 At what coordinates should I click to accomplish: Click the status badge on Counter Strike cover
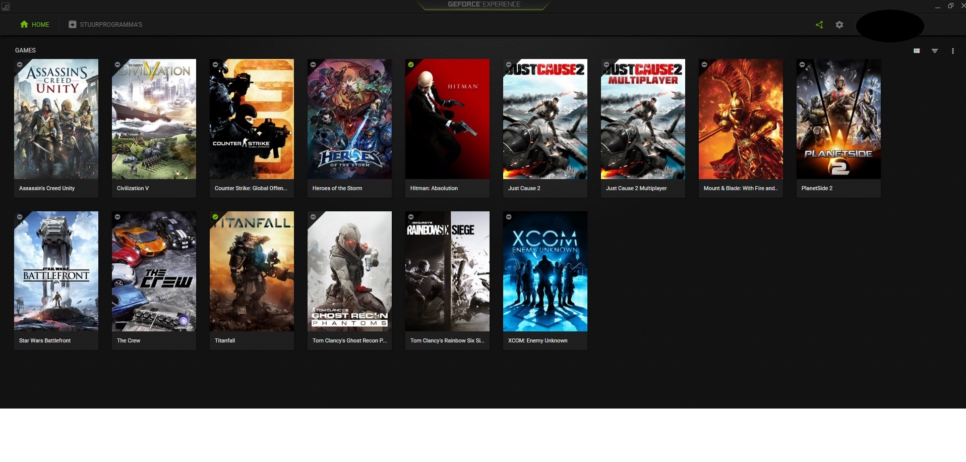[x=215, y=65]
